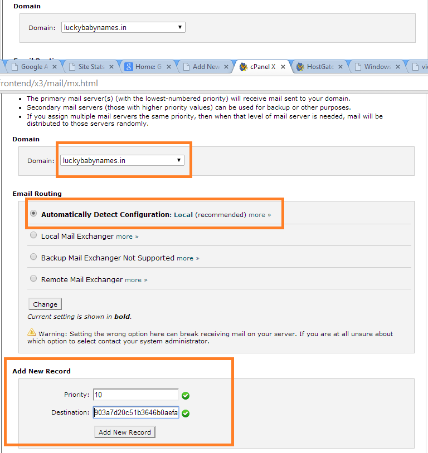
Task: Close the cPanel X tab
Action: [283, 67]
